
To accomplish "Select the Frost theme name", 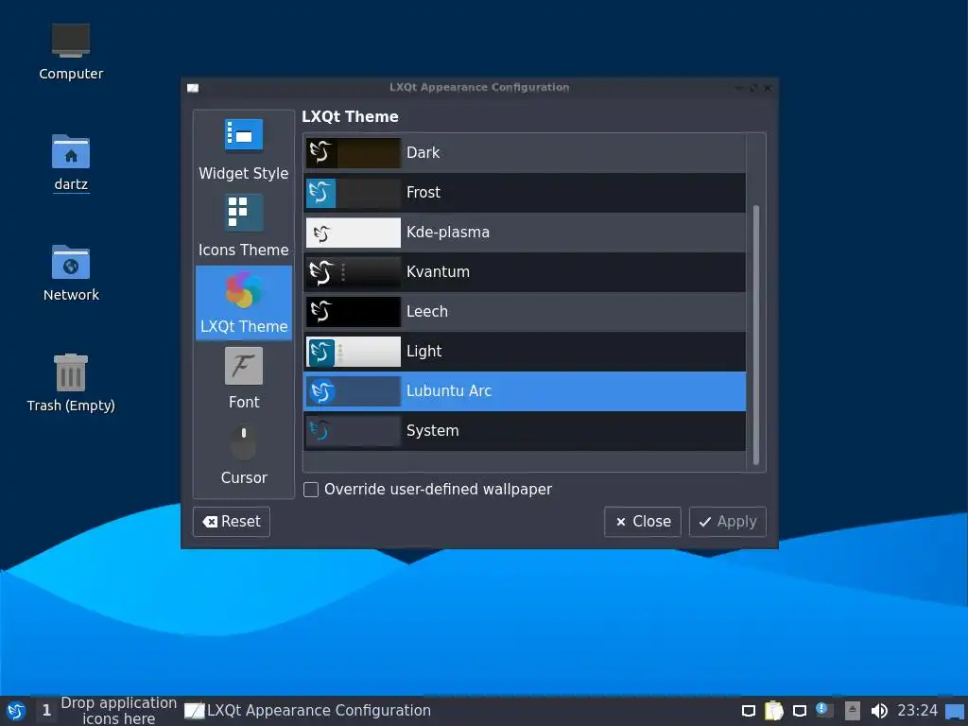I will click(423, 193).
